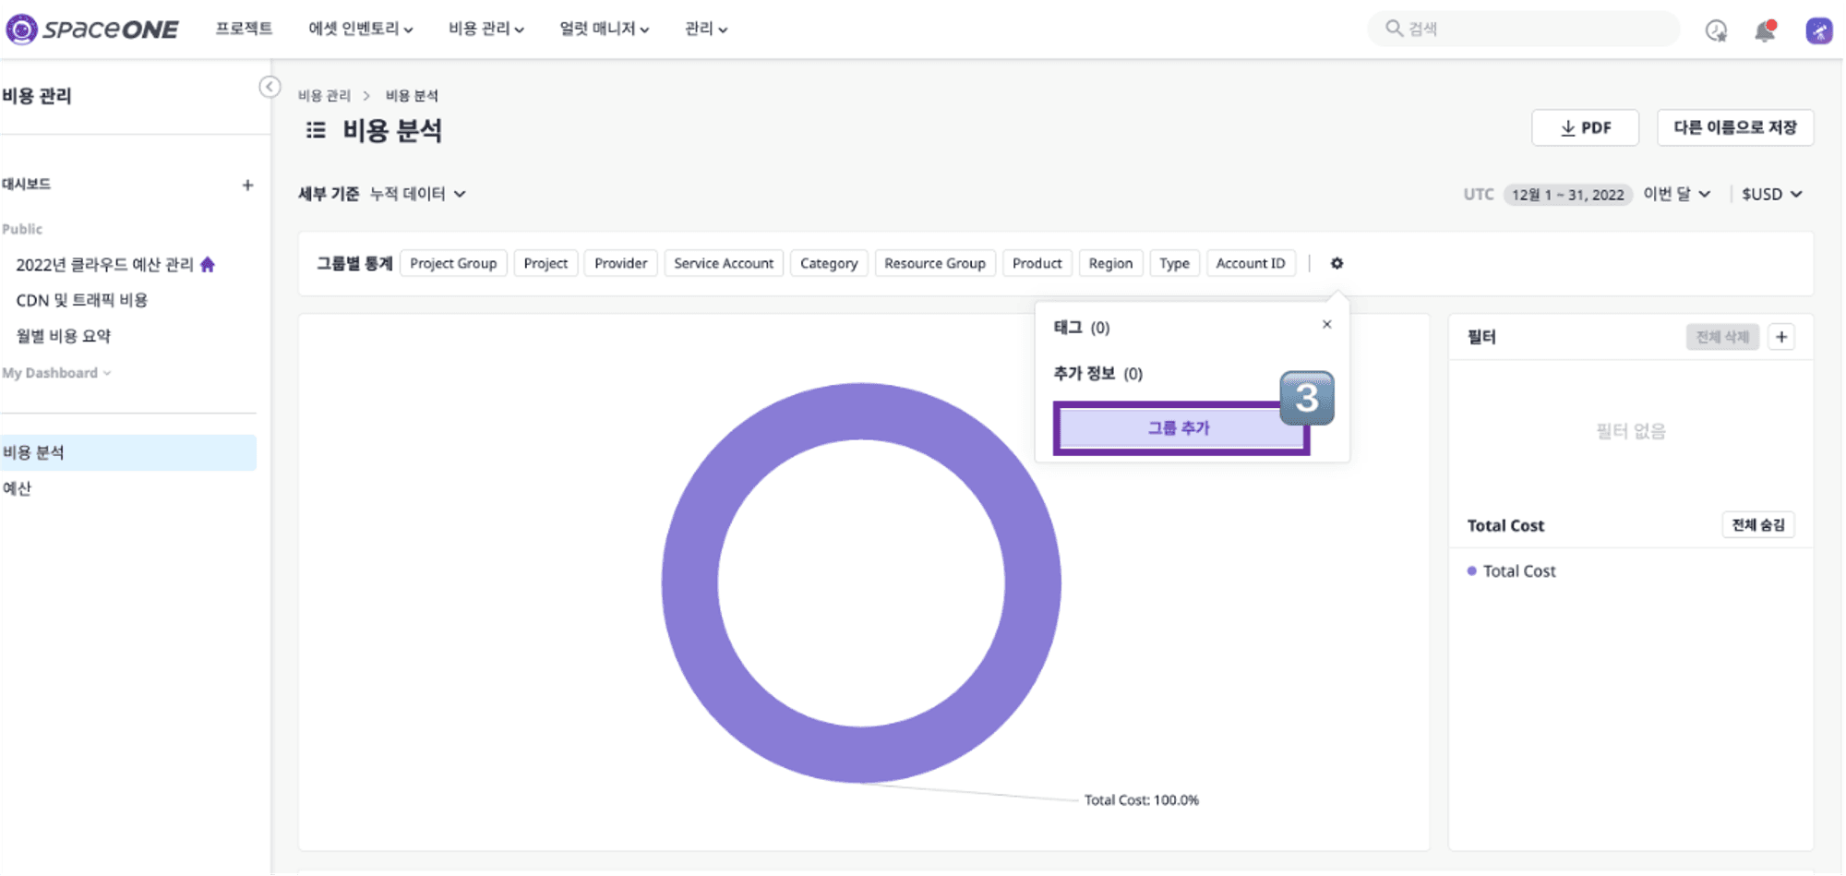The width and height of the screenshot is (1846, 876).
Task: Toggle Project Group grouping
Action: pos(453,263)
